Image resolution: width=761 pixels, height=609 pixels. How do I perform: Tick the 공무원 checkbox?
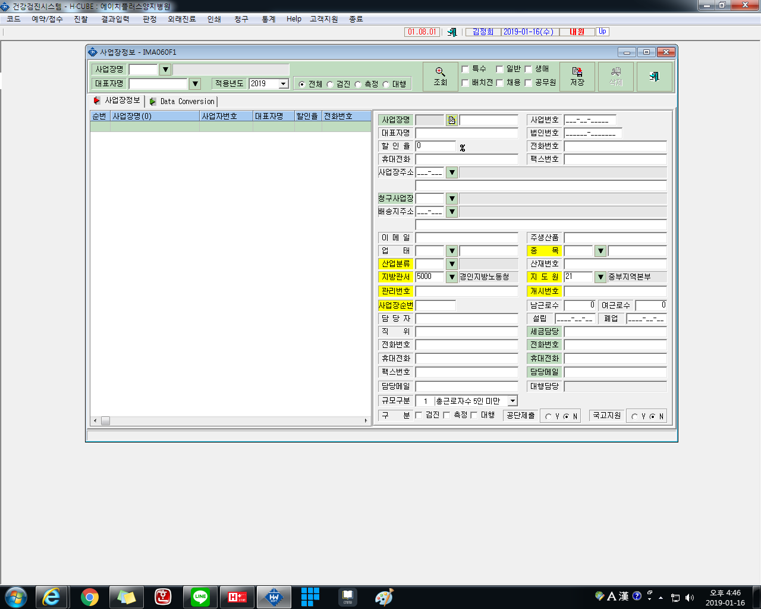coord(528,83)
